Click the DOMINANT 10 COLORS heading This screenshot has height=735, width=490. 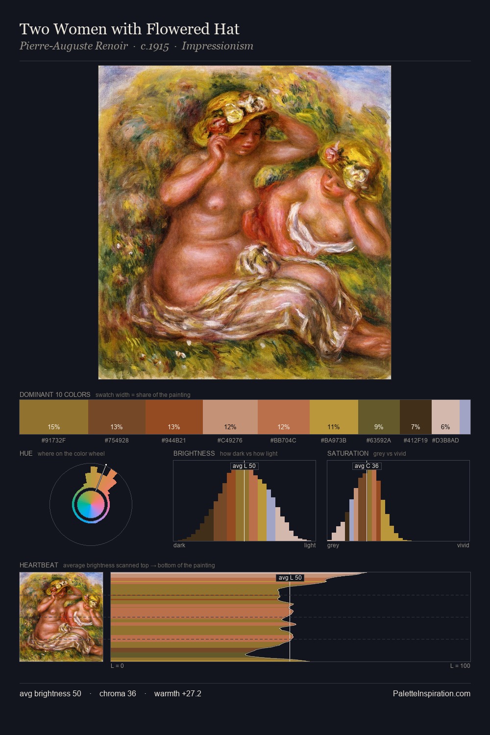click(55, 394)
